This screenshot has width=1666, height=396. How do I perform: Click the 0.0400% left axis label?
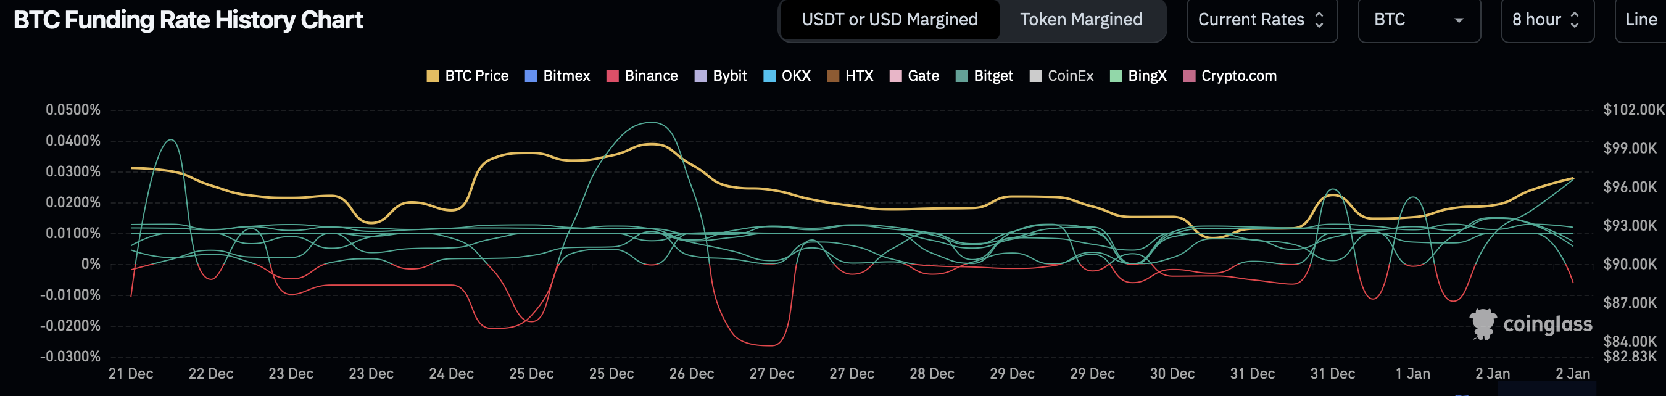pos(73,141)
